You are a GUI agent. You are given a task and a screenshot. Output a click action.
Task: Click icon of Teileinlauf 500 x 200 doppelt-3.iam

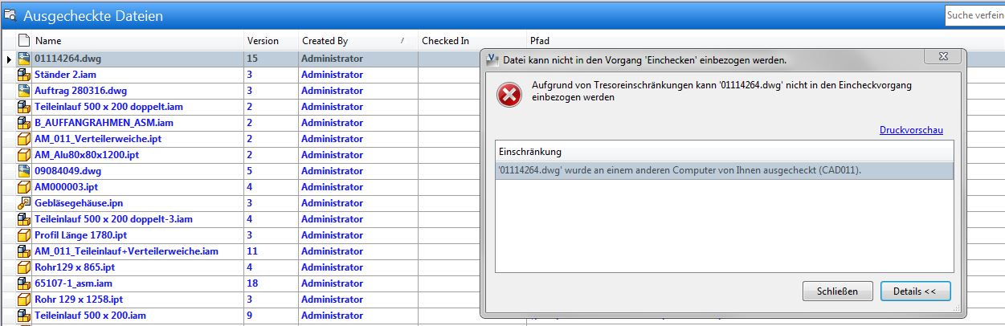[24, 219]
